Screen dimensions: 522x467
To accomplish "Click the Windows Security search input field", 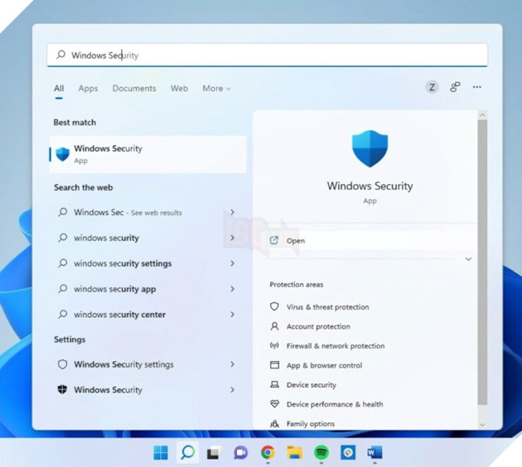I will (x=268, y=55).
